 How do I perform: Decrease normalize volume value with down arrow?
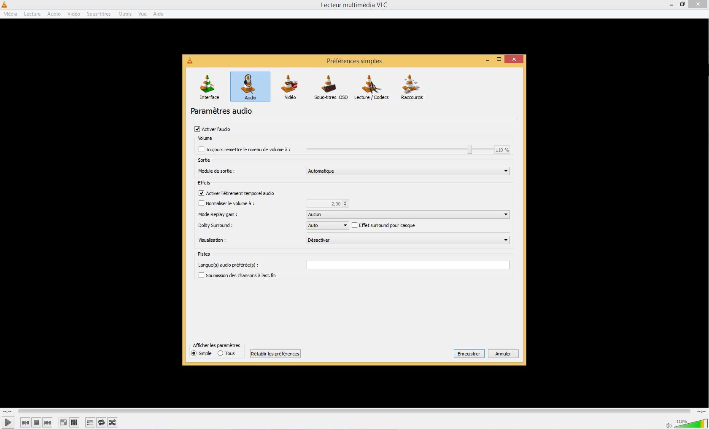point(345,205)
